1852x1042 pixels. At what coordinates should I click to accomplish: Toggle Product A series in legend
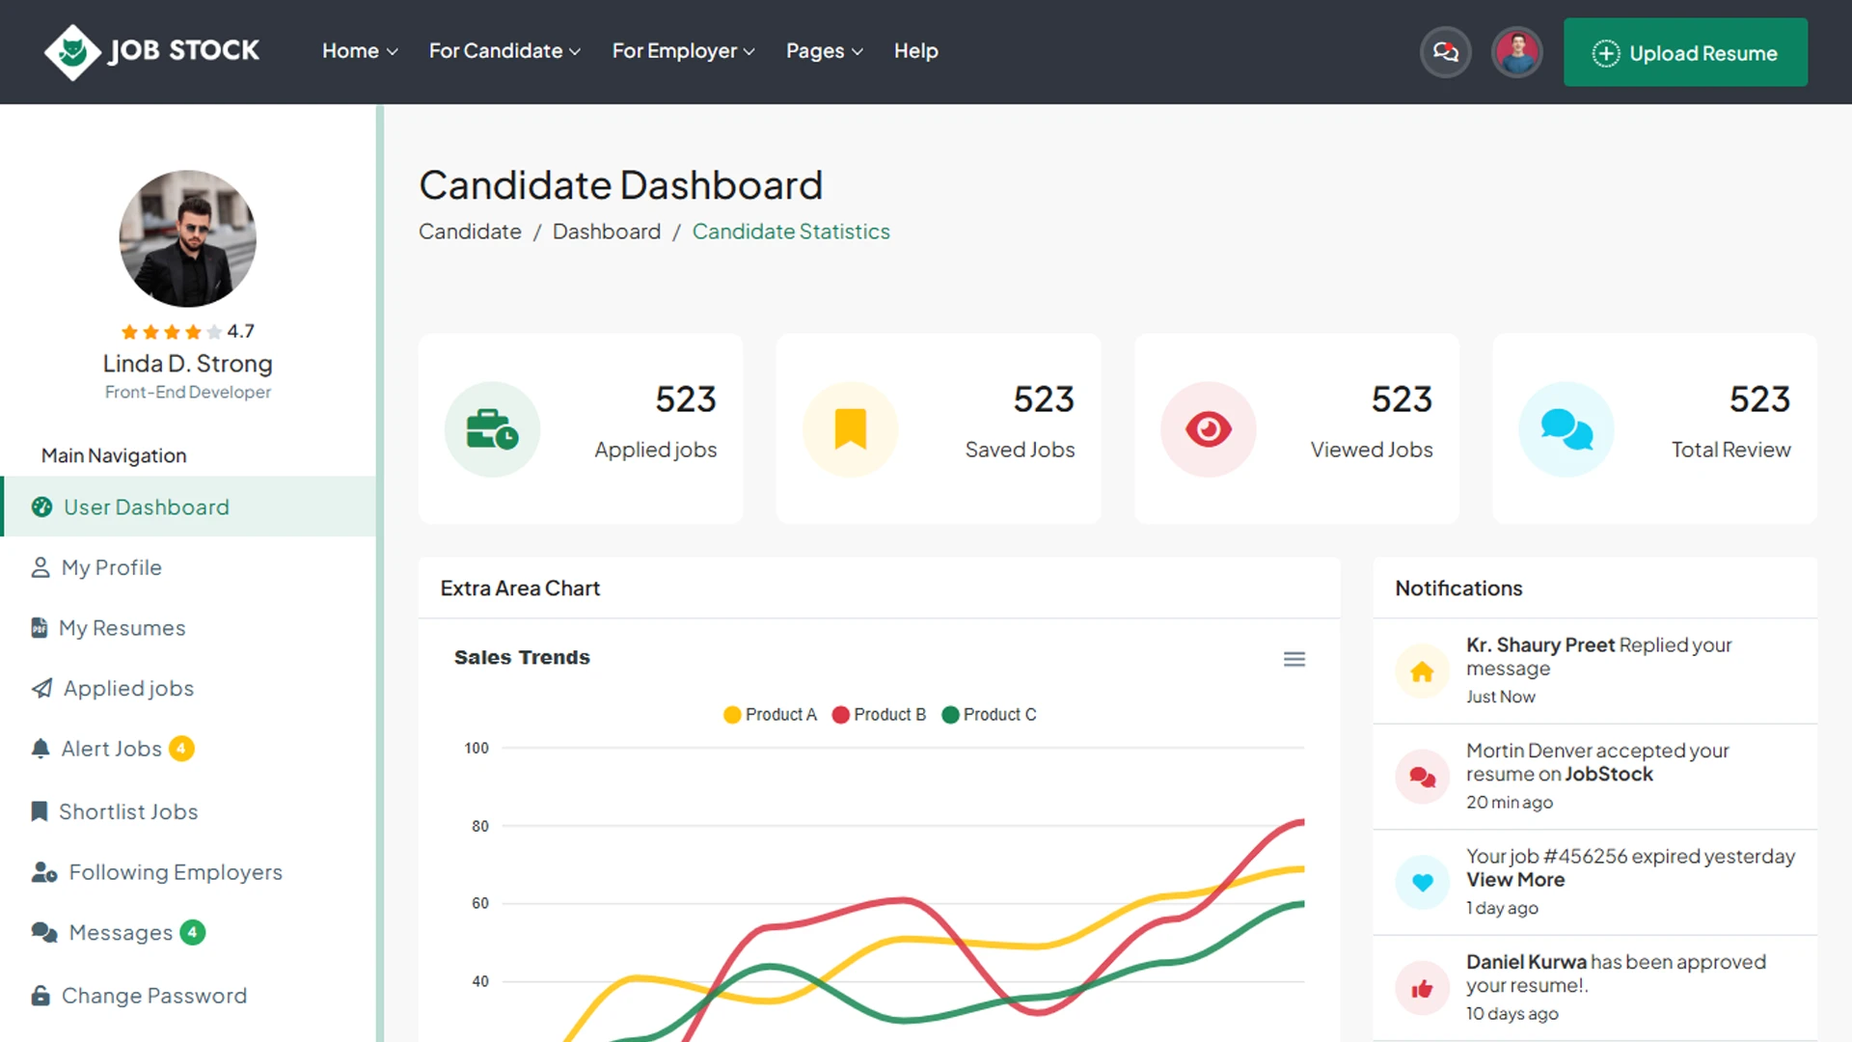[x=770, y=714]
